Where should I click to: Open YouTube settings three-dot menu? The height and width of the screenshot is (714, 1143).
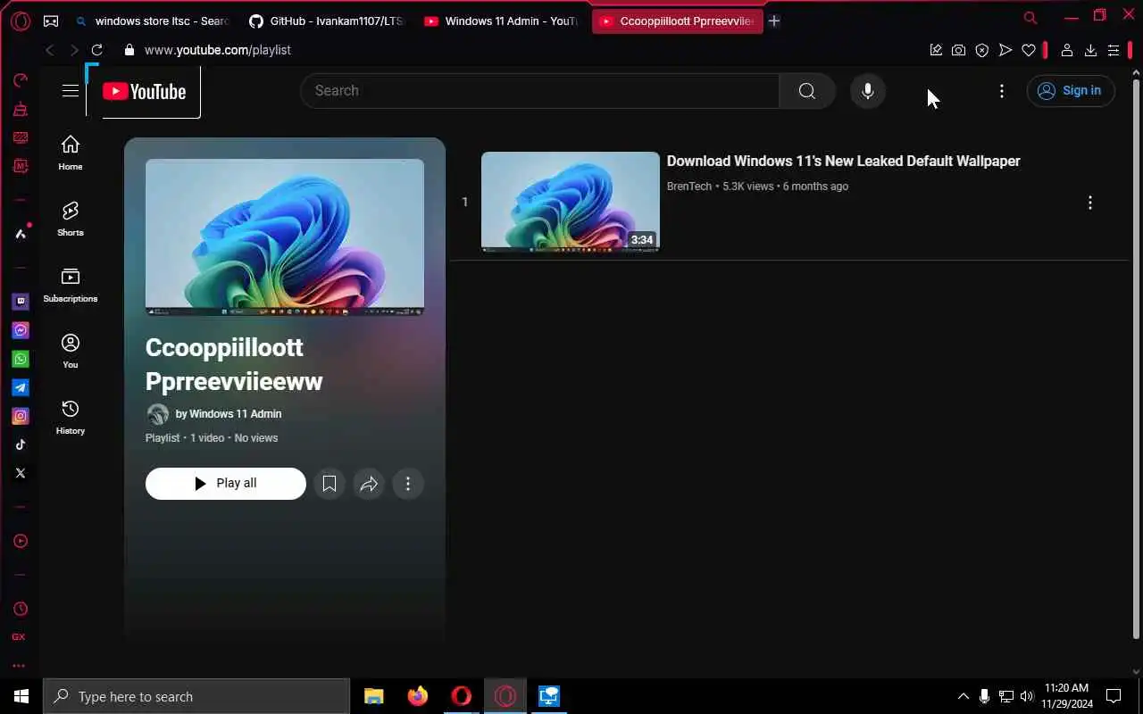point(1001,90)
